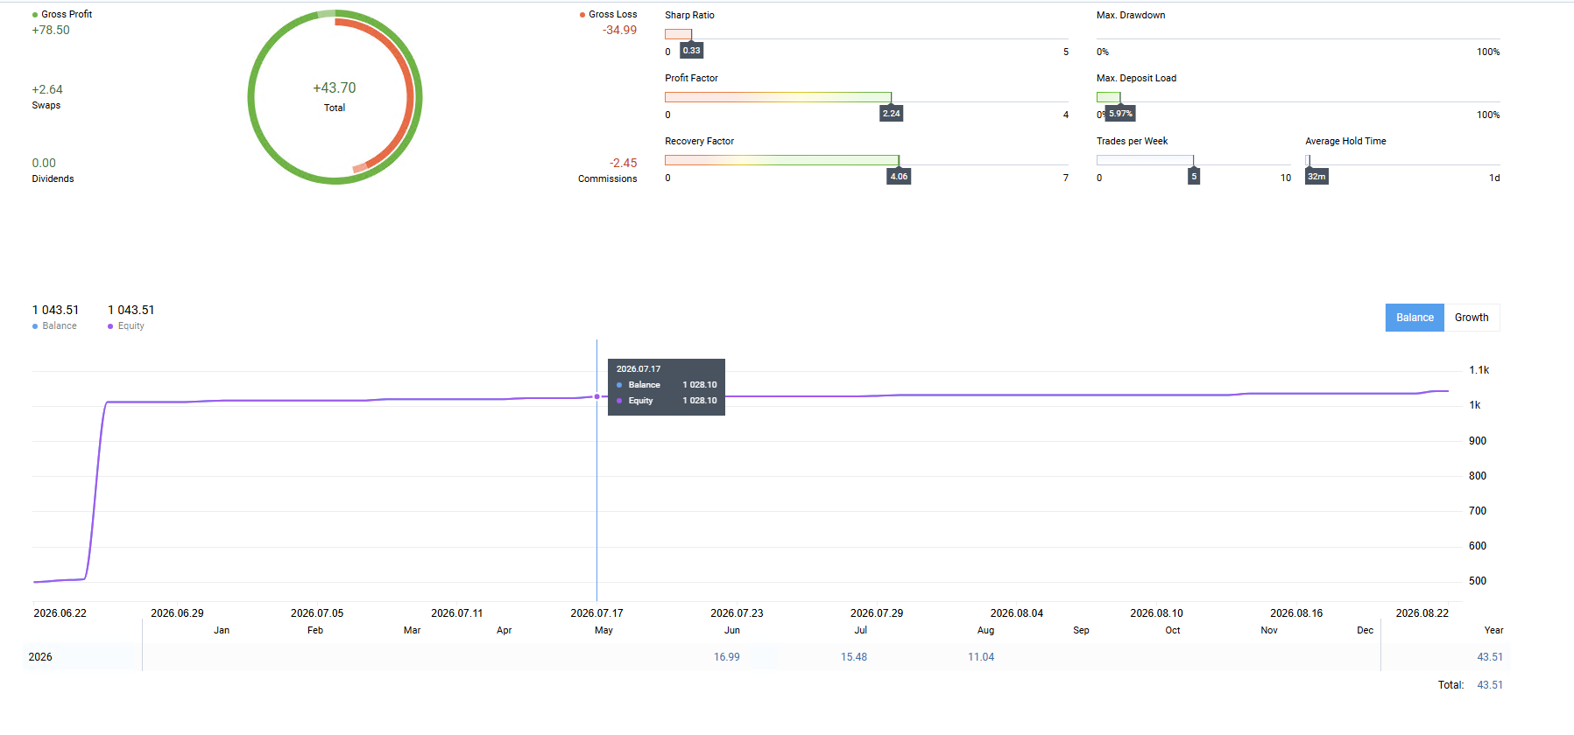Click the 2026.08.22 date axis label

click(1422, 613)
